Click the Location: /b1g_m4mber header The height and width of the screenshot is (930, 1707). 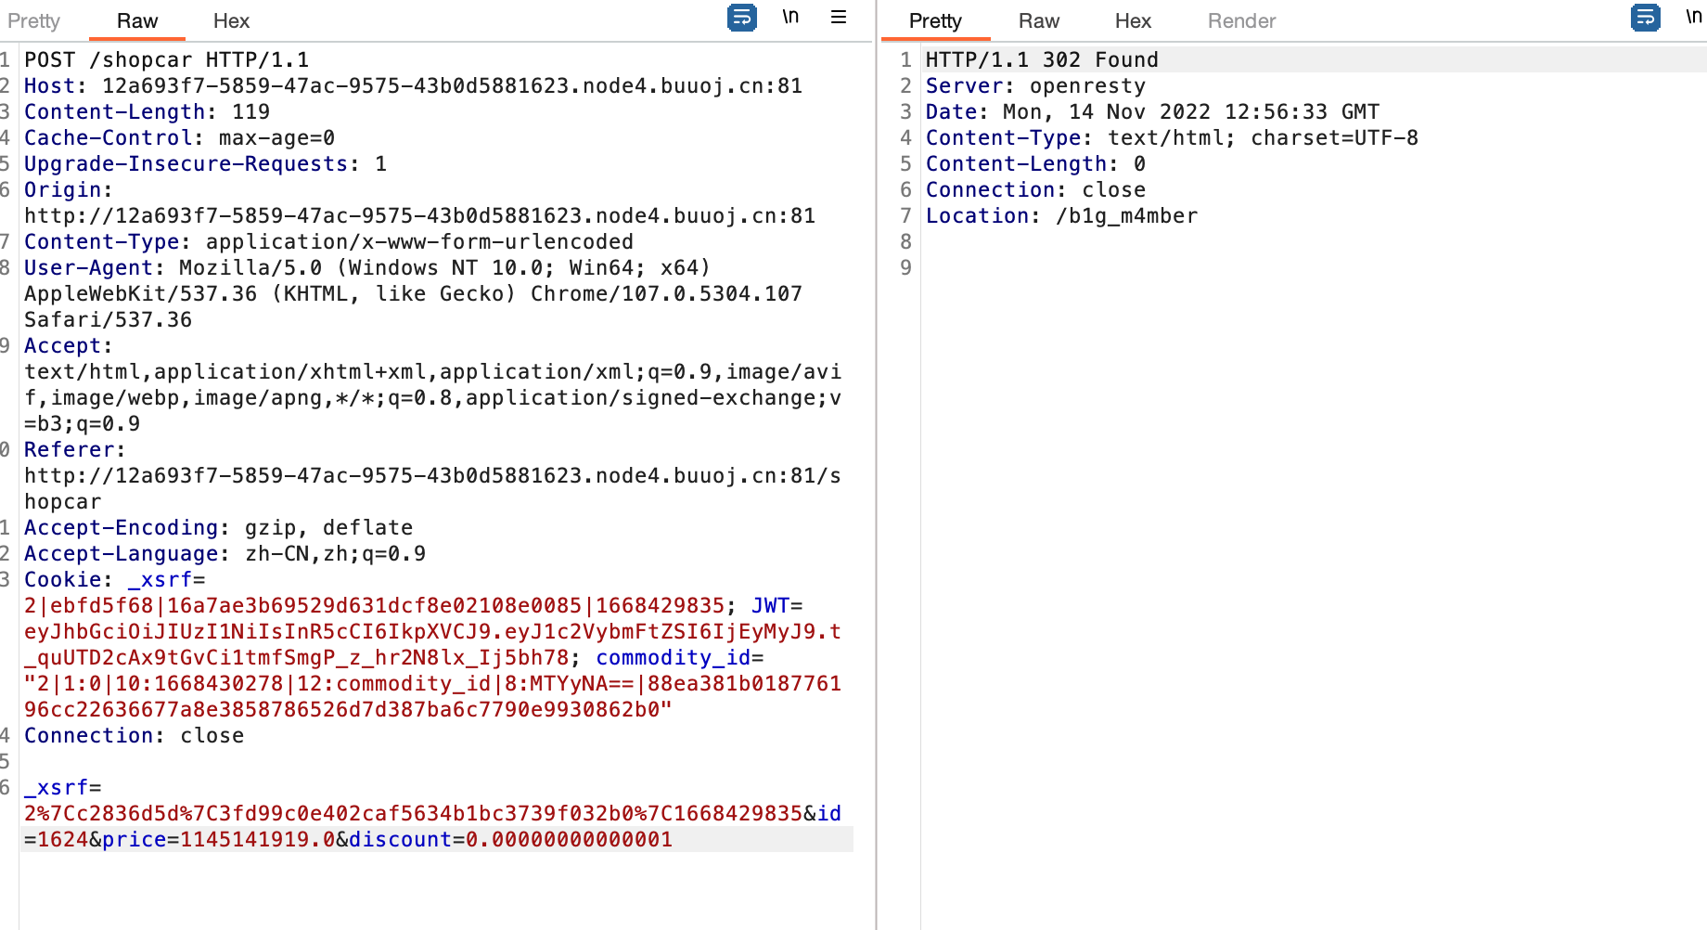(1061, 216)
